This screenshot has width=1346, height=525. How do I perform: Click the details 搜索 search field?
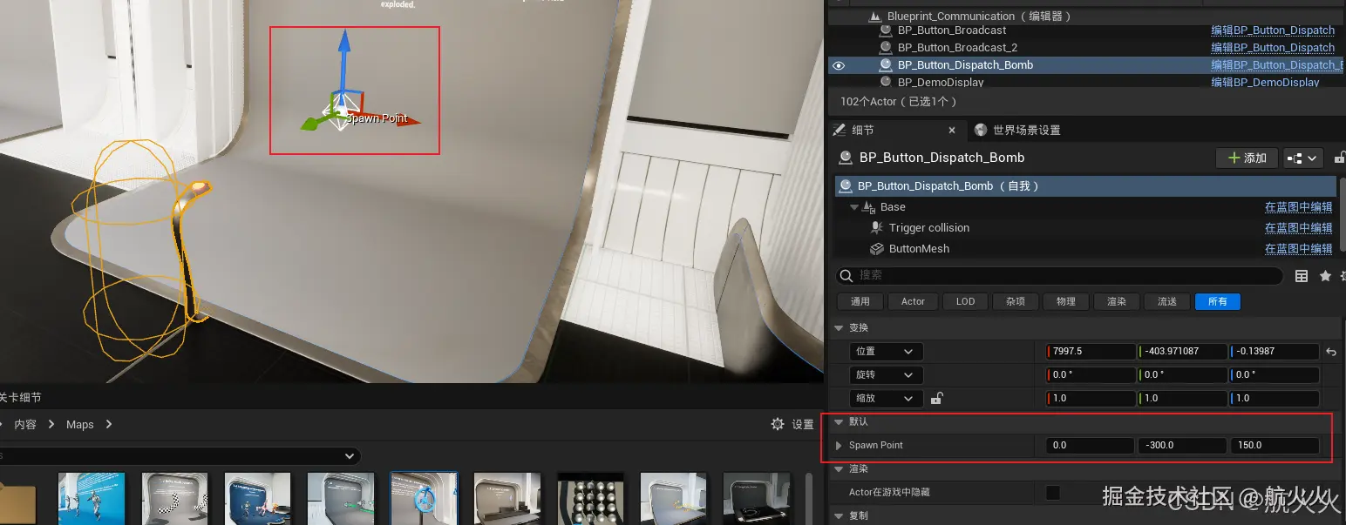point(1059,275)
